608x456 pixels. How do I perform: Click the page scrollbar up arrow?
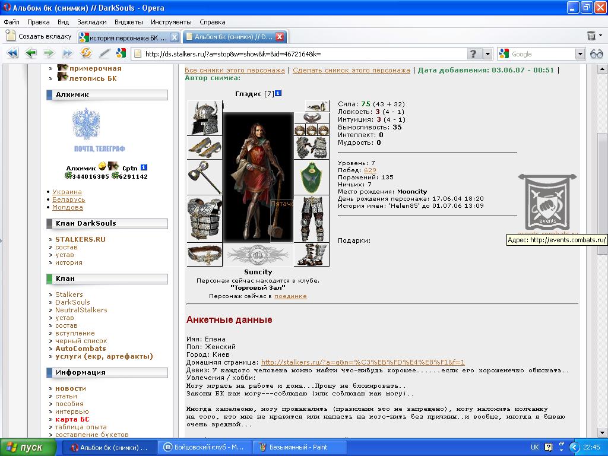(x=602, y=69)
